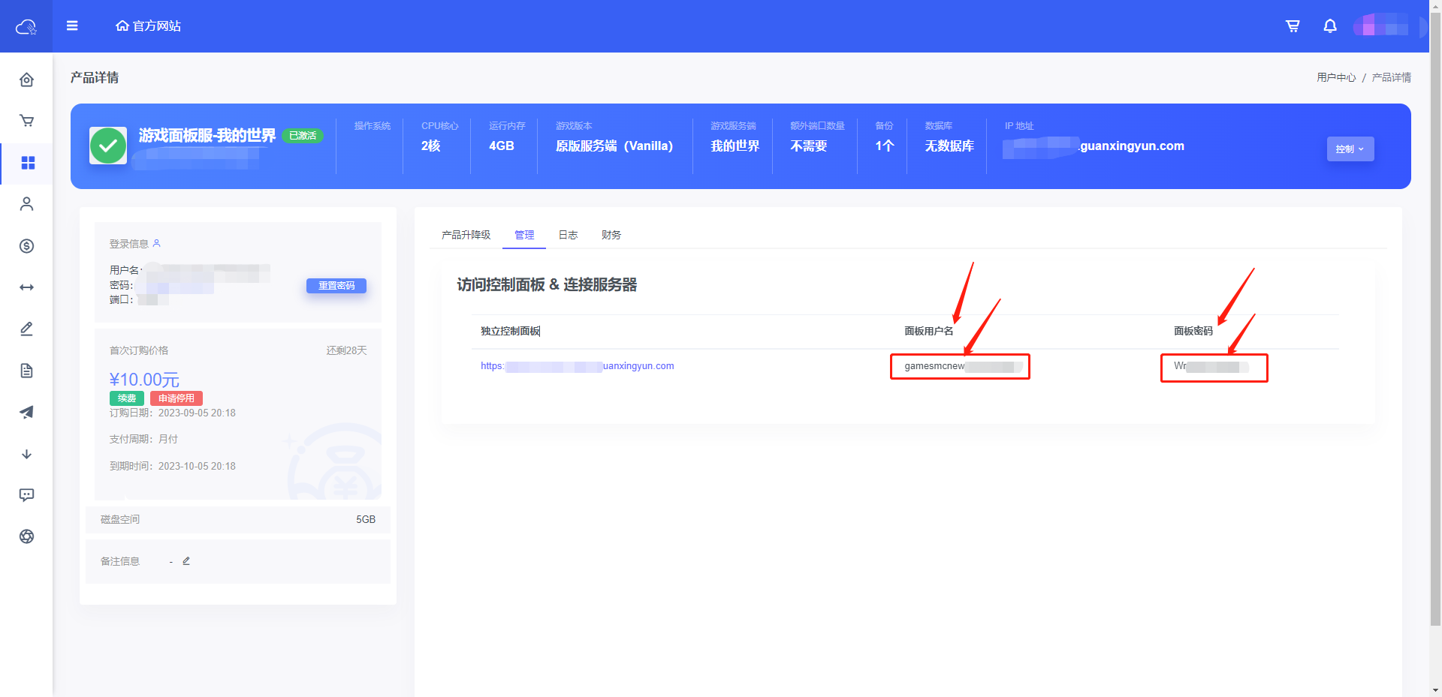Toggle the hamburger menu in header
This screenshot has height=697, width=1442.
coord(72,26)
